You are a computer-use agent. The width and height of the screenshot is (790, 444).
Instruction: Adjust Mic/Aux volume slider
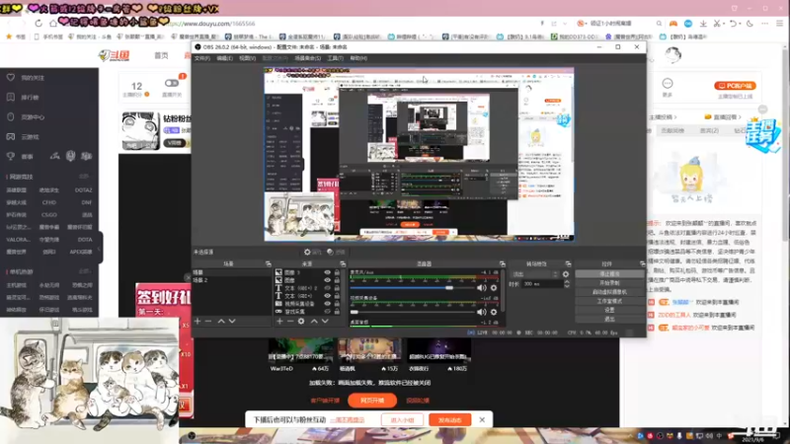tap(413, 288)
